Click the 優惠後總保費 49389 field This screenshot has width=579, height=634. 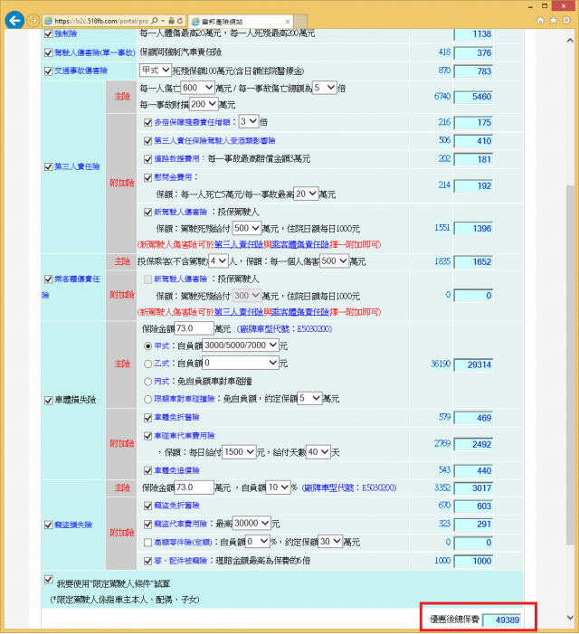[x=501, y=620]
